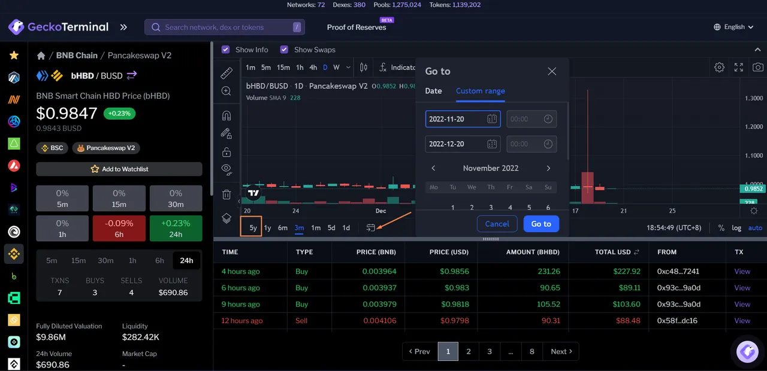
Task: Switch to the Date tab
Action: [433, 91]
